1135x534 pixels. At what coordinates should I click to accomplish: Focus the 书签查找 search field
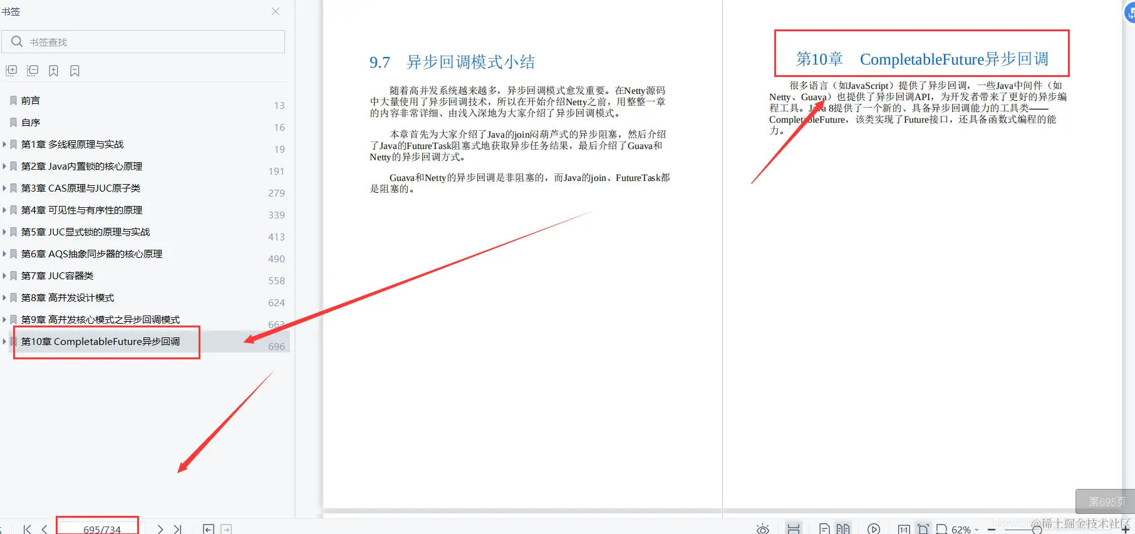(x=143, y=42)
